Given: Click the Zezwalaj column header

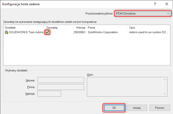Looking at the screenshot, I should pos(55,27).
